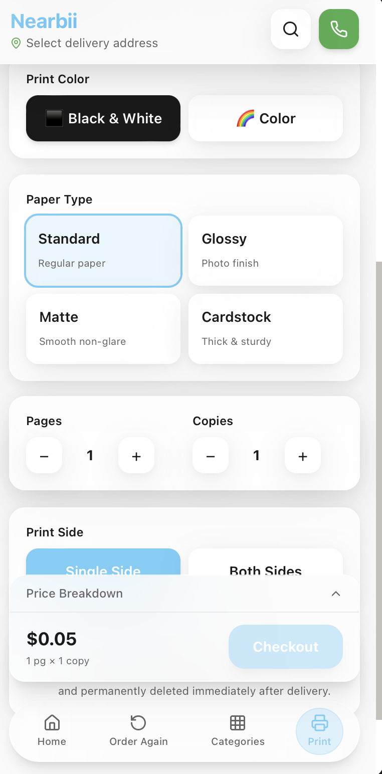Select the Cardstock paper type
The height and width of the screenshot is (774, 382).
265,328
